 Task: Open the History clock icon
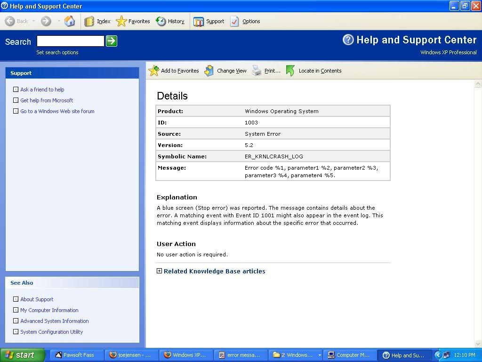[161, 21]
